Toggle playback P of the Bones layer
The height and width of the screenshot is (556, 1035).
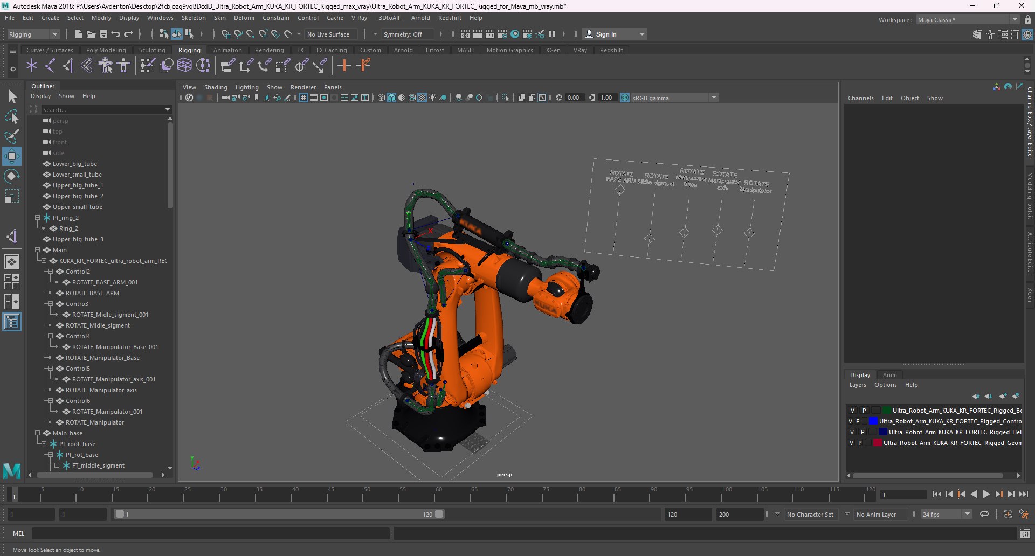point(864,411)
